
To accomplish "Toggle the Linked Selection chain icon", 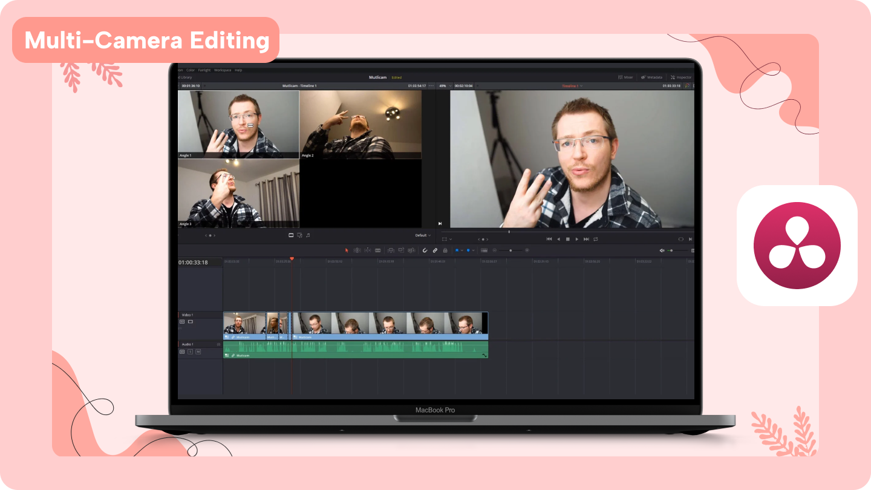I will coord(435,250).
